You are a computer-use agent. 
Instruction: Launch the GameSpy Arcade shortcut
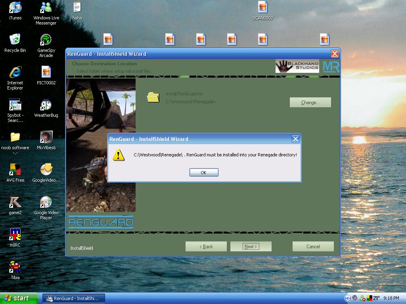pyautogui.click(x=46, y=40)
